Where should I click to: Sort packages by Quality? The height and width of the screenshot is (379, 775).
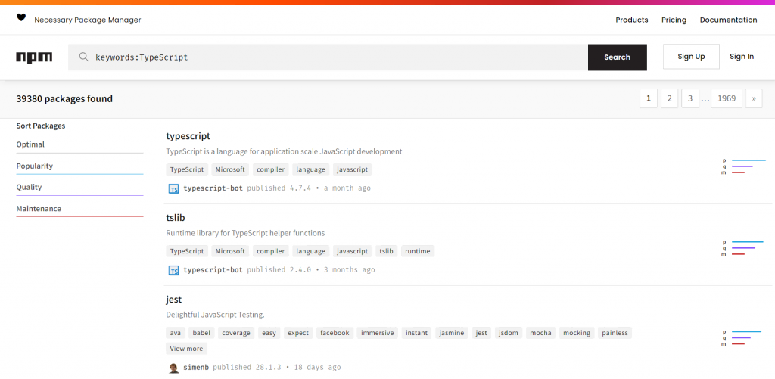[x=79, y=188]
